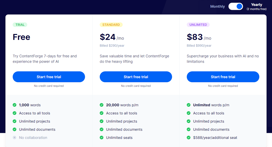Click the checkmark beside $588/year/additional seat
The width and height of the screenshot is (272, 147).
click(x=188, y=138)
